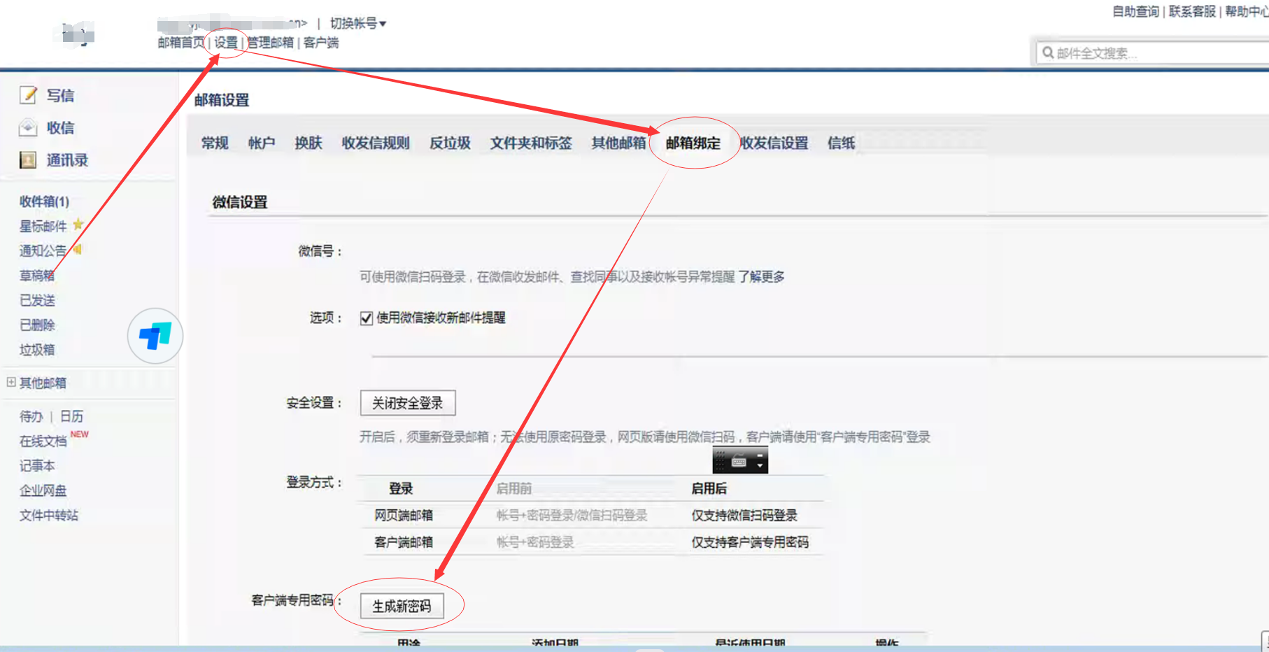Go to 邮箱首页 link
Image resolution: width=1269 pixels, height=652 pixels.
[181, 43]
